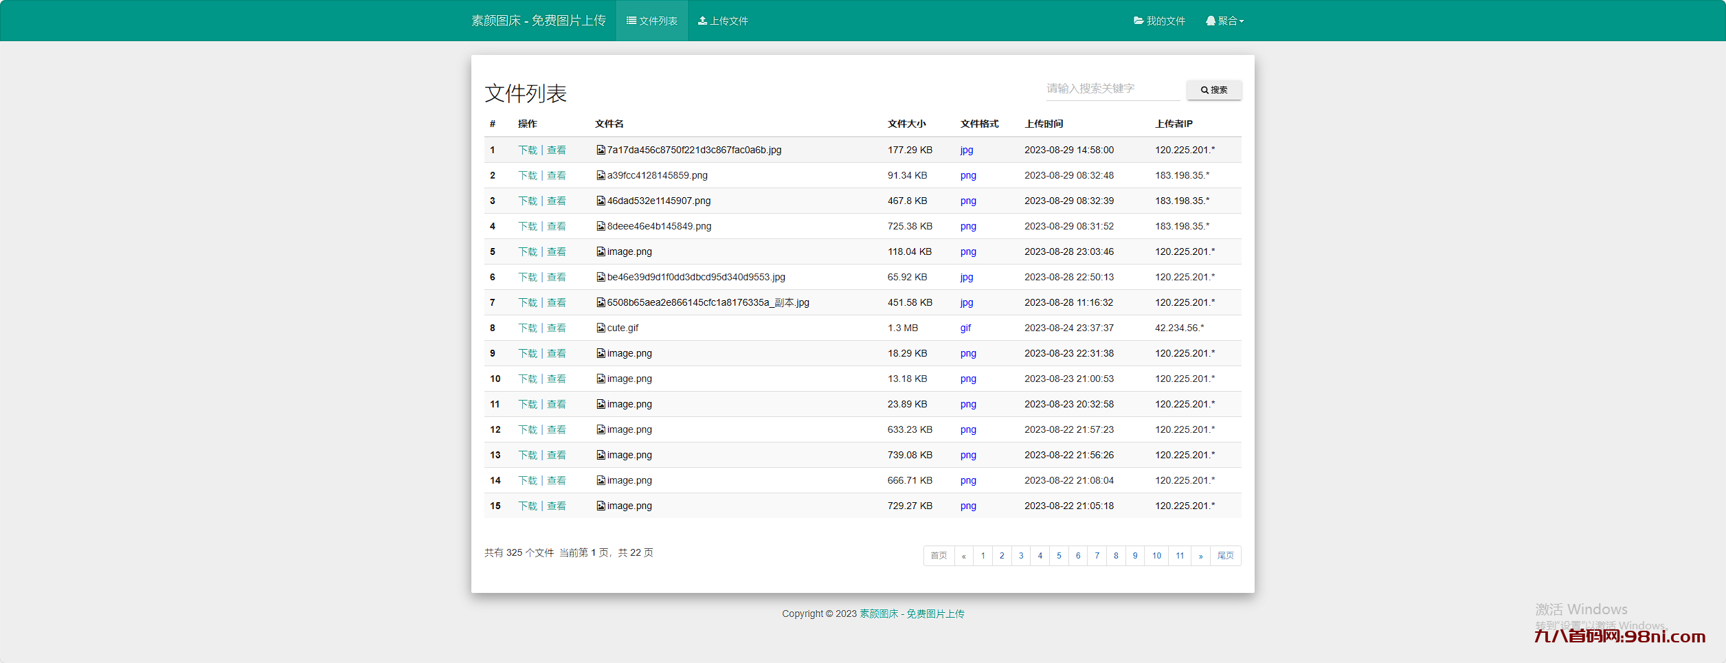Click file icon of cute.gif

coord(601,328)
